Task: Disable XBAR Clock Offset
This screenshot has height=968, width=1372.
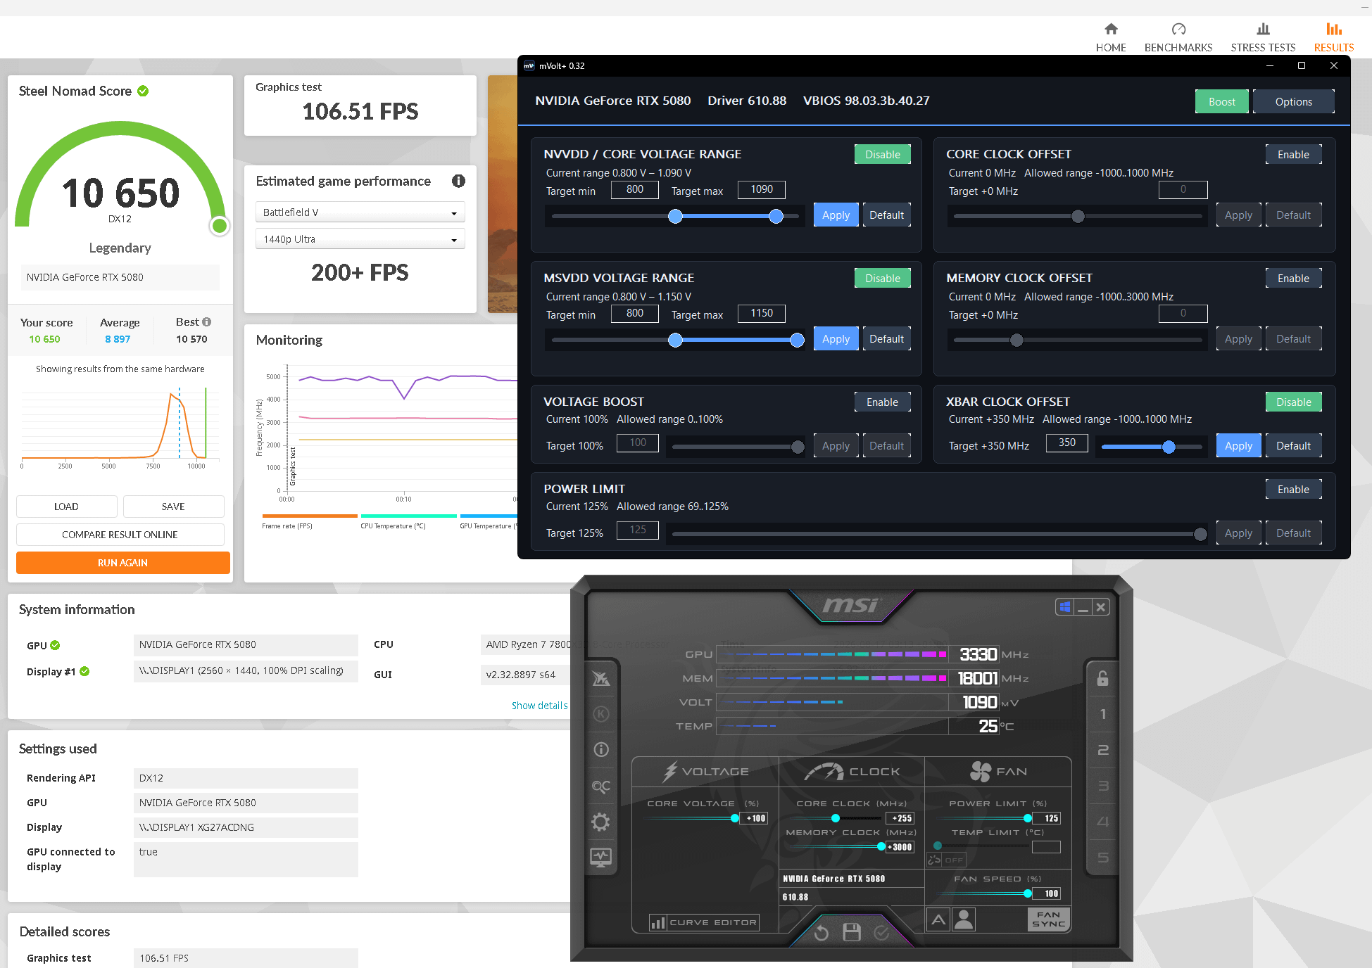Action: tap(1293, 402)
